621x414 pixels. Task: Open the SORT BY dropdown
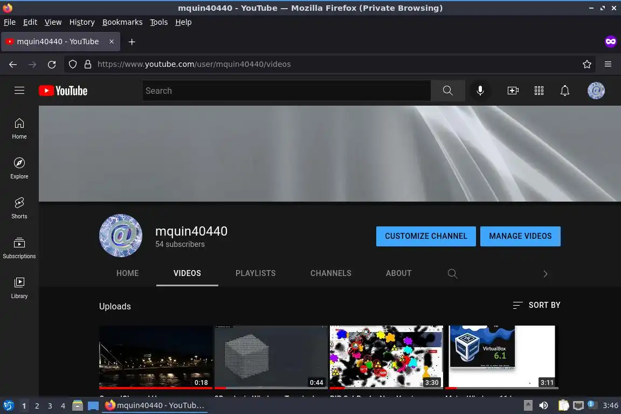pyautogui.click(x=537, y=305)
